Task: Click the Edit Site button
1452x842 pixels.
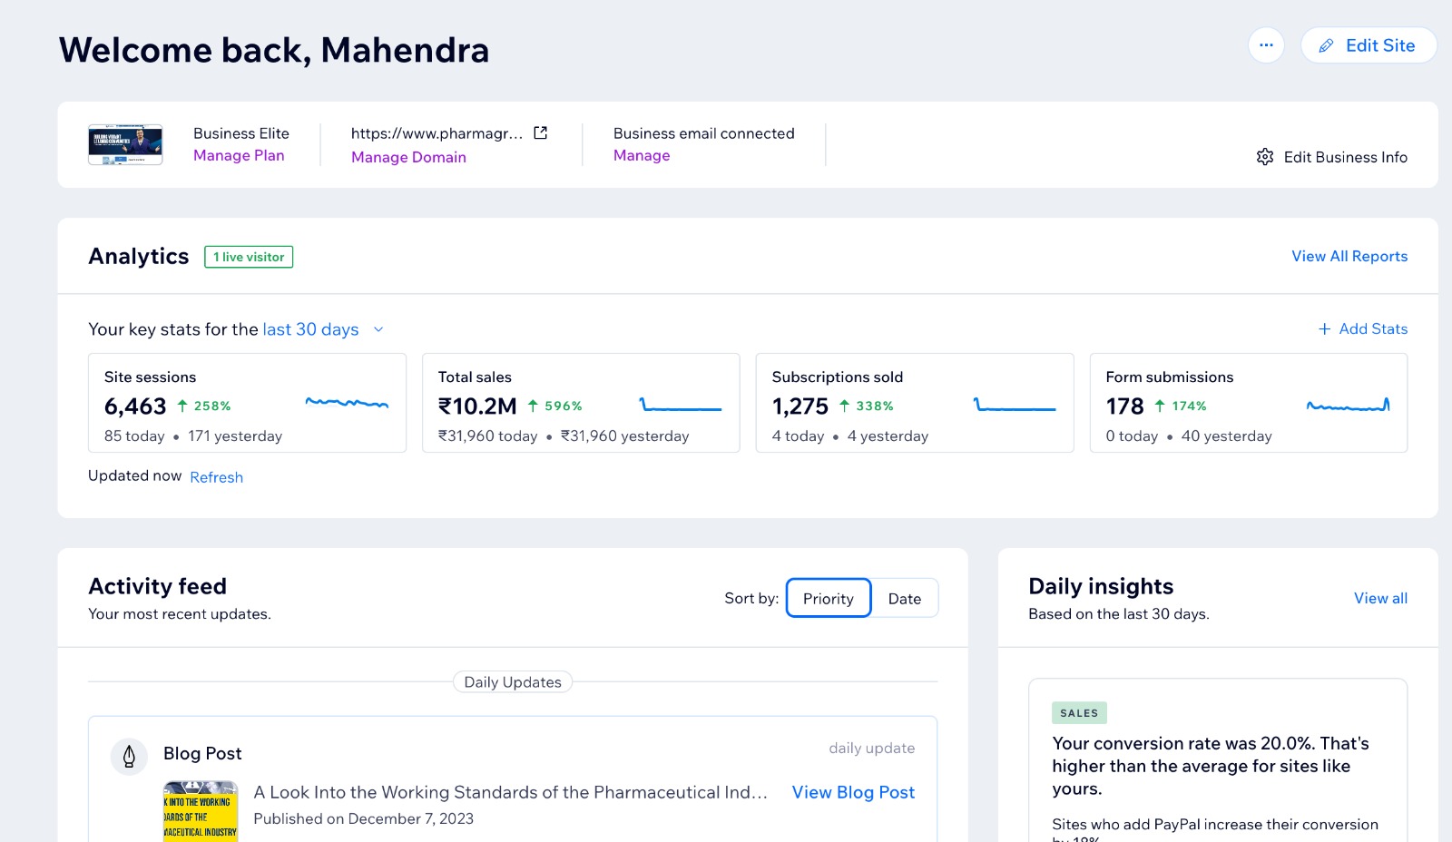Action: pos(1368,45)
